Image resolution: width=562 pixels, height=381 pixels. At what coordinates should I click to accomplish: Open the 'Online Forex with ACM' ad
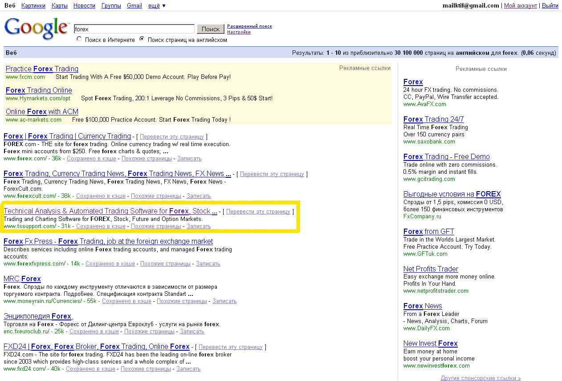(x=42, y=112)
